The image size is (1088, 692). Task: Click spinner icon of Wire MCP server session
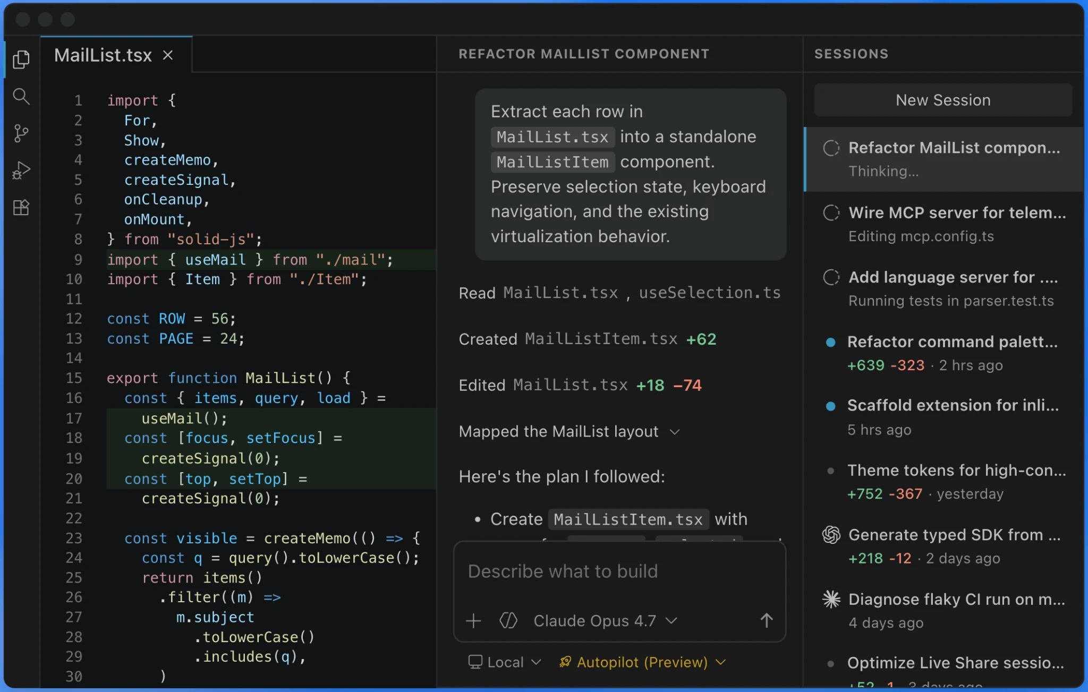click(831, 213)
